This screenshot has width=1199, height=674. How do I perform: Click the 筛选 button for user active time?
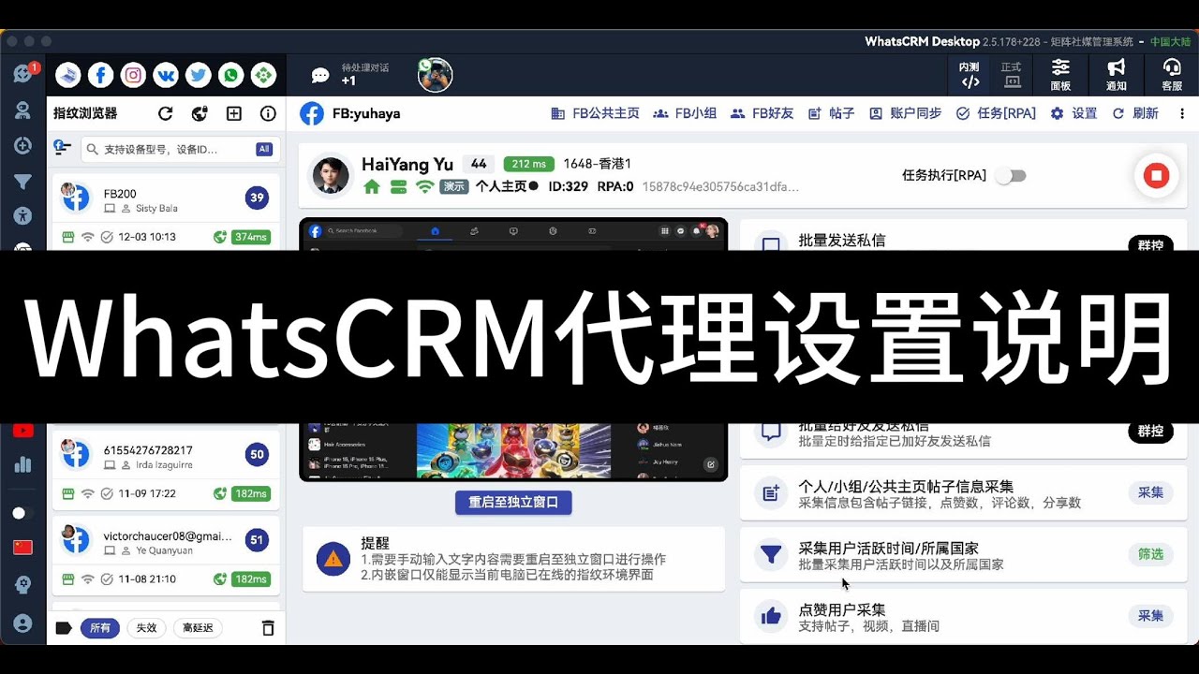pyautogui.click(x=1150, y=554)
